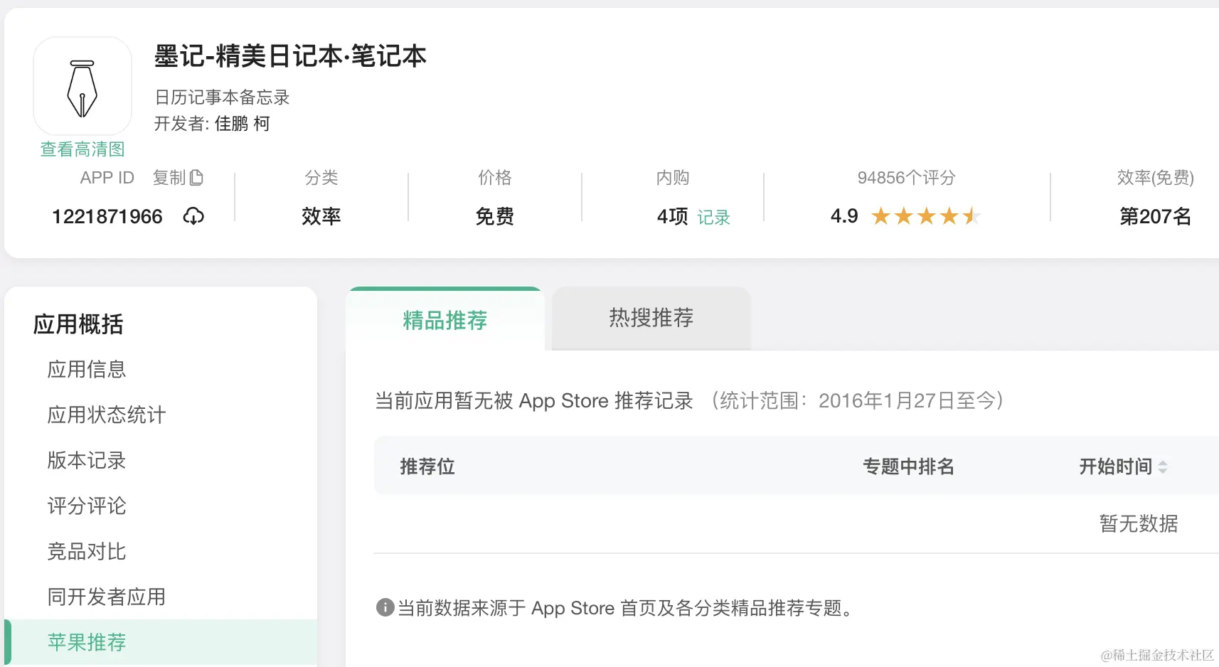This screenshot has width=1219, height=667.
Task: Click the info icon before 当前数据来源于
Action: tap(385, 607)
